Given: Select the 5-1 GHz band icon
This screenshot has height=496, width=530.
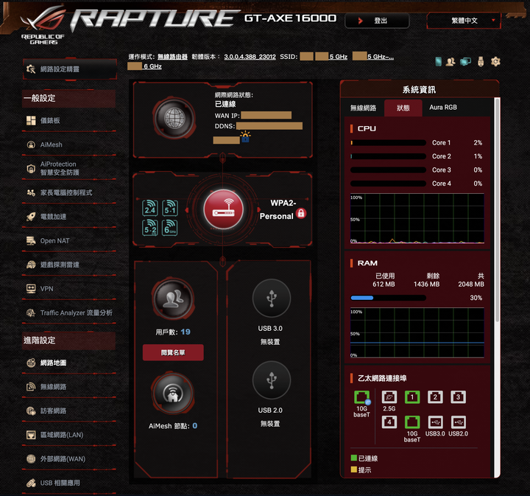Looking at the screenshot, I should point(170,208).
